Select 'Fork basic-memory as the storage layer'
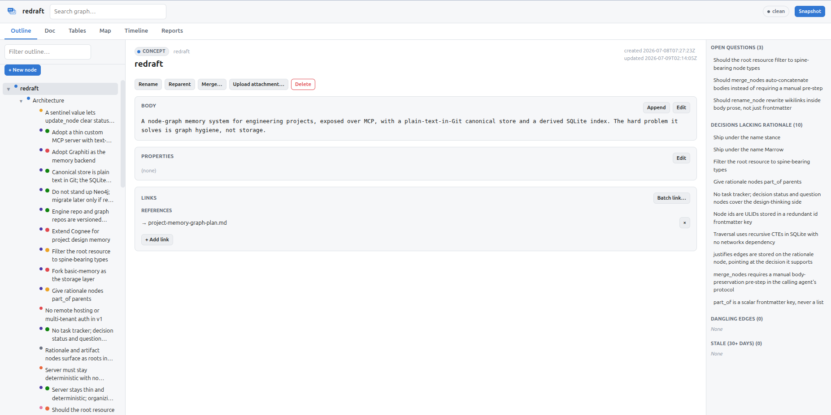The image size is (831, 415). point(79,275)
